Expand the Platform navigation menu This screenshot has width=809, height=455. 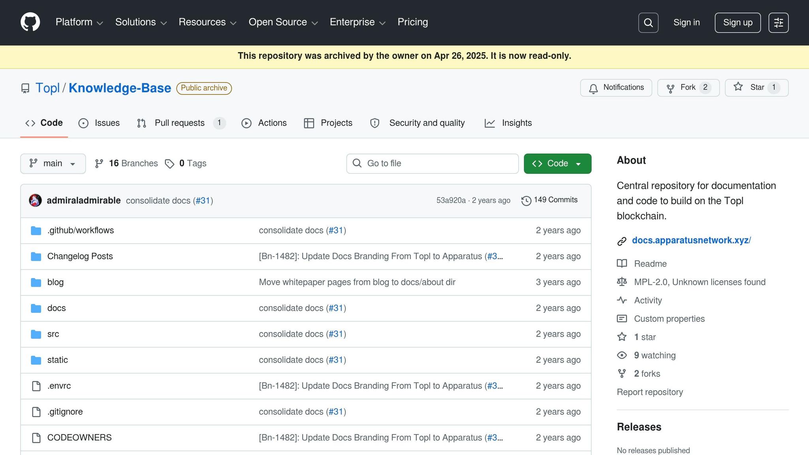point(79,22)
